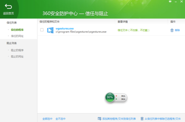
Task: Click the add-to-trust-list icon at bottom
Action: [x=100, y=118]
